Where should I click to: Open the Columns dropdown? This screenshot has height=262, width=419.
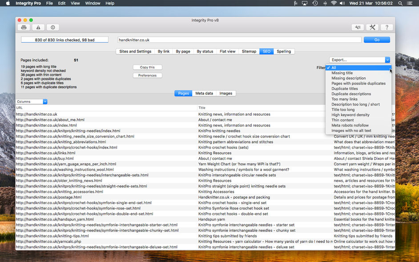pyautogui.click(x=32, y=101)
